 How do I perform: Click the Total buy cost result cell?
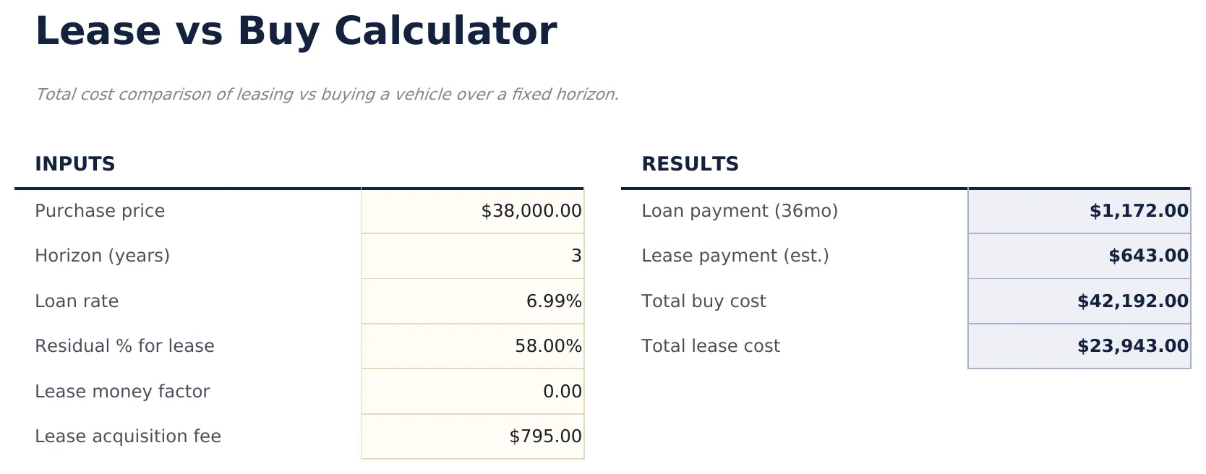(x=1079, y=301)
